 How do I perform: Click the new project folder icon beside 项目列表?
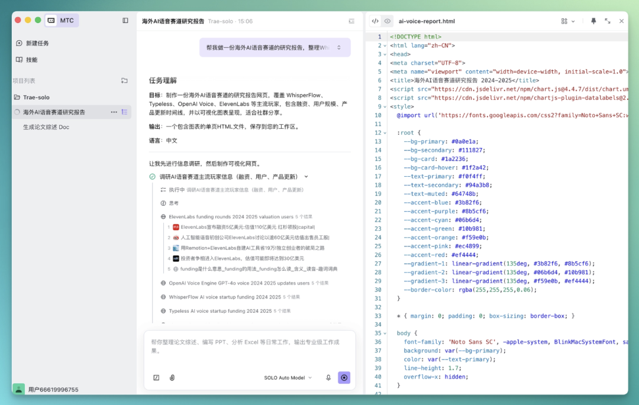click(124, 80)
